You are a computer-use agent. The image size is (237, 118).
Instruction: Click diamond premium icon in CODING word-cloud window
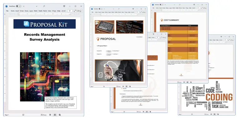[221, 37]
